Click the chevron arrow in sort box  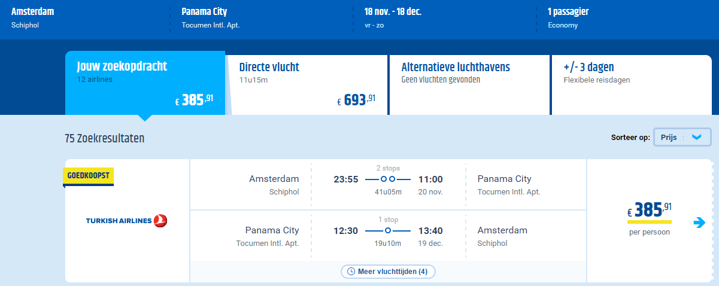(696, 137)
